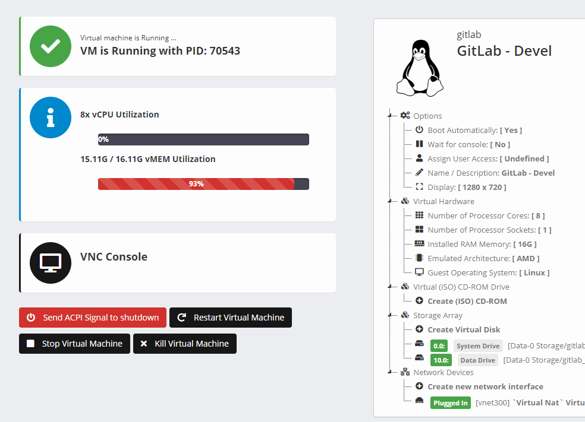Click the Wait for console pause icon
The width and height of the screenshot is (585, 422).
pyautogui.click(x=419, y=144)
